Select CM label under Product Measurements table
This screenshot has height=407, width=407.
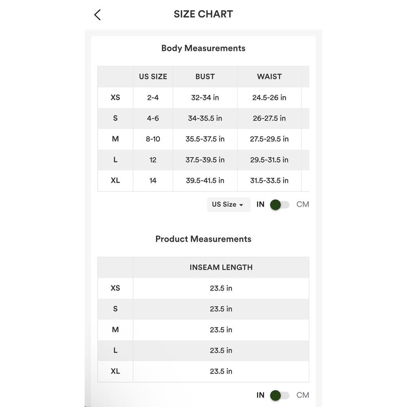click(303, 395)
